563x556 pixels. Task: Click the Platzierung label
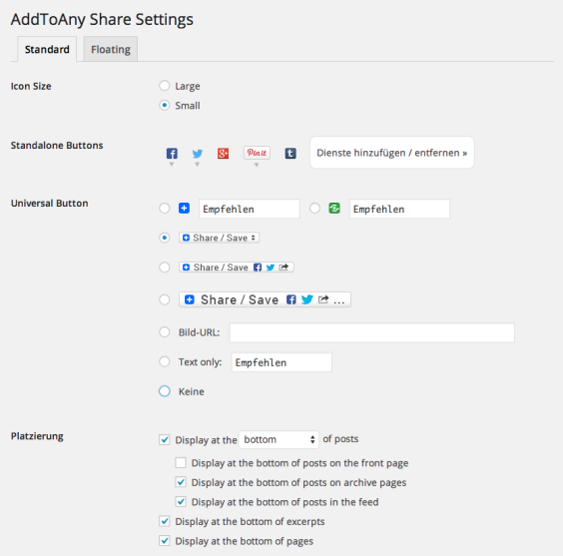pos(37,436)
